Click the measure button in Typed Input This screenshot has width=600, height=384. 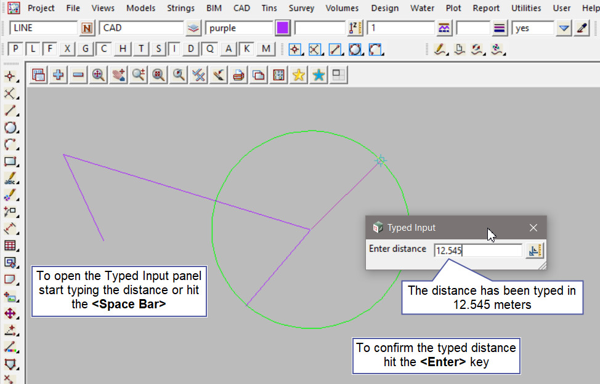pos(534,250)
